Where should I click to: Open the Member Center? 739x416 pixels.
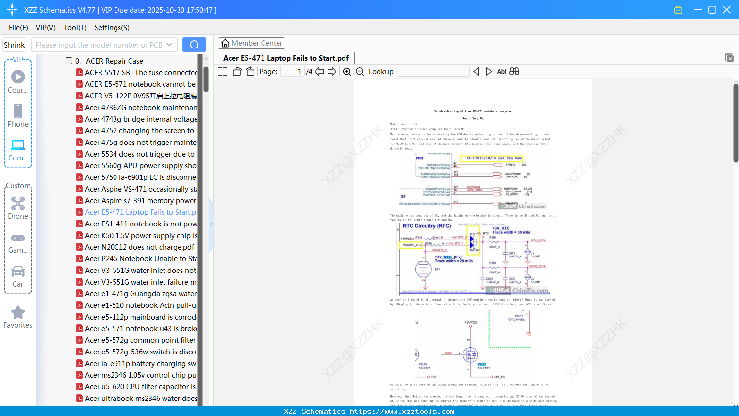251,43
